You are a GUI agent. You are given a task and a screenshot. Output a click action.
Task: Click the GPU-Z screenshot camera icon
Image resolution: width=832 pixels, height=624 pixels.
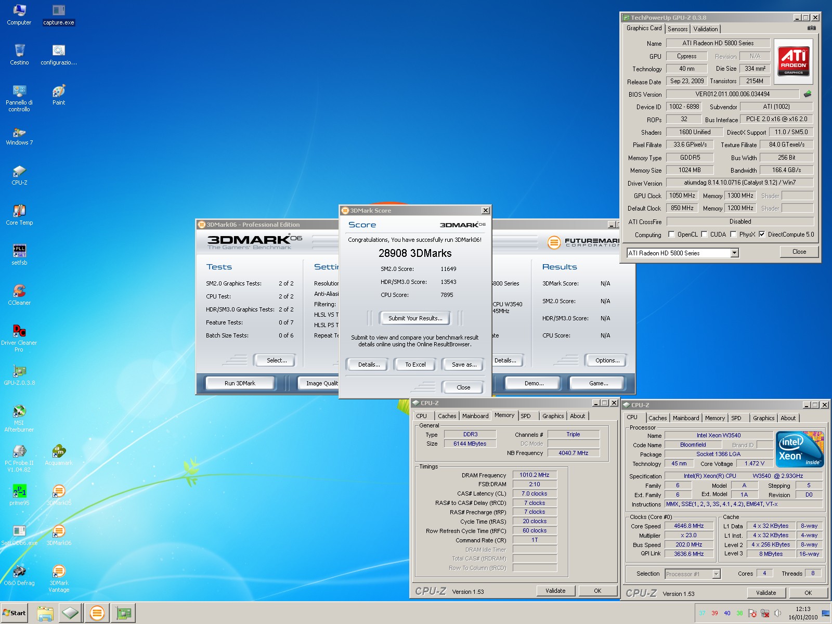811,28
